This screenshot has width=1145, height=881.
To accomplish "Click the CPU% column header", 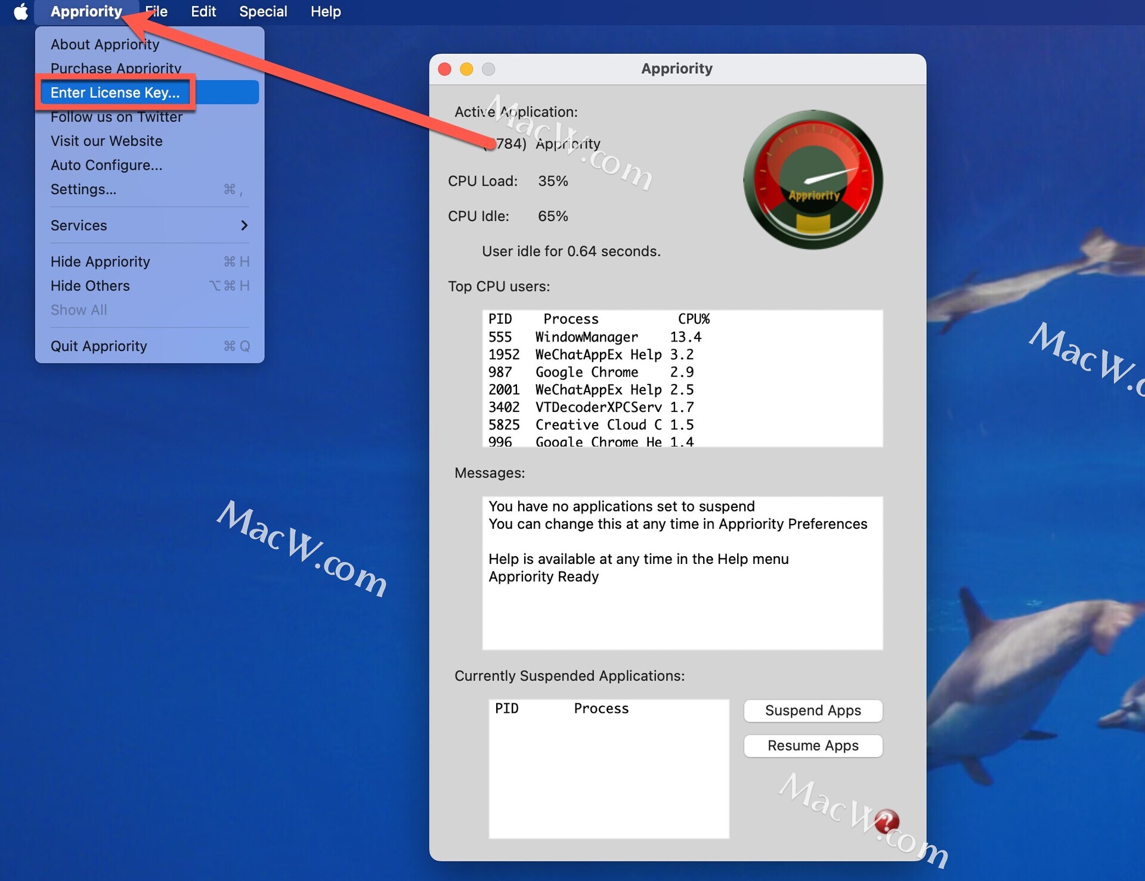I will pyautogui.click(x=694, y=319).
